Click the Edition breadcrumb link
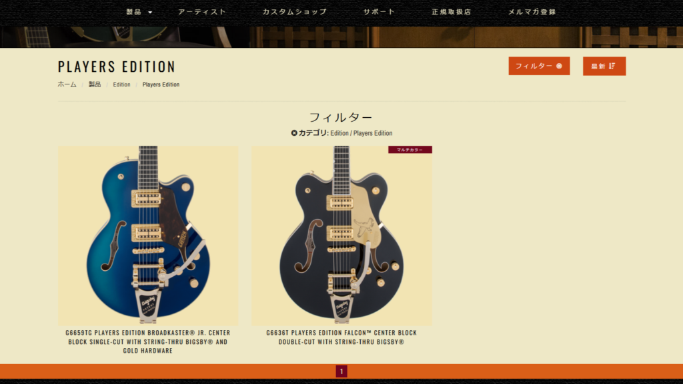The width and height of the screenshot is (683, 384). (x=121, y=85)
